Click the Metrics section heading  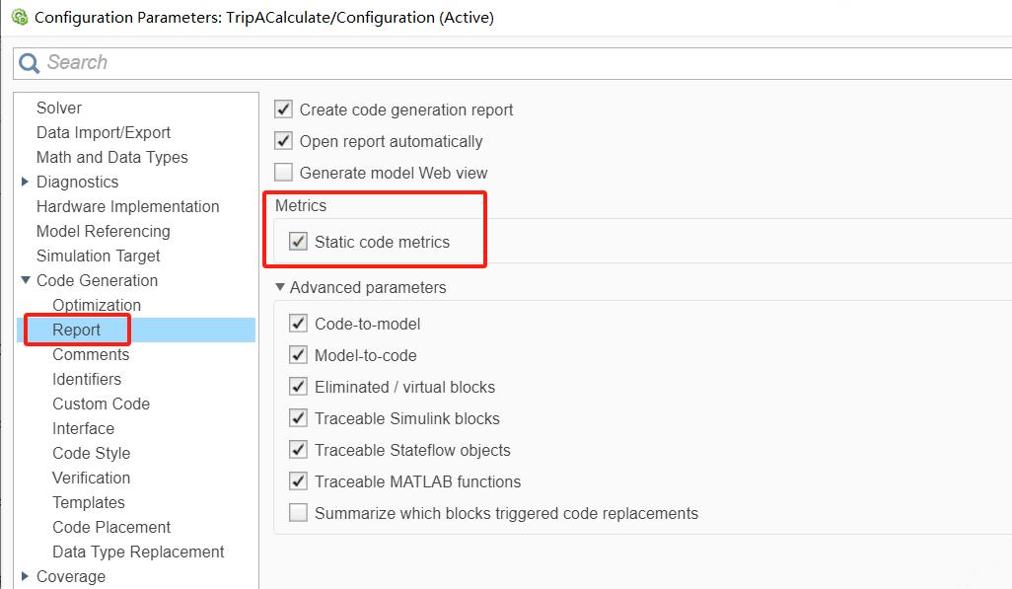[x=301, y=205]
